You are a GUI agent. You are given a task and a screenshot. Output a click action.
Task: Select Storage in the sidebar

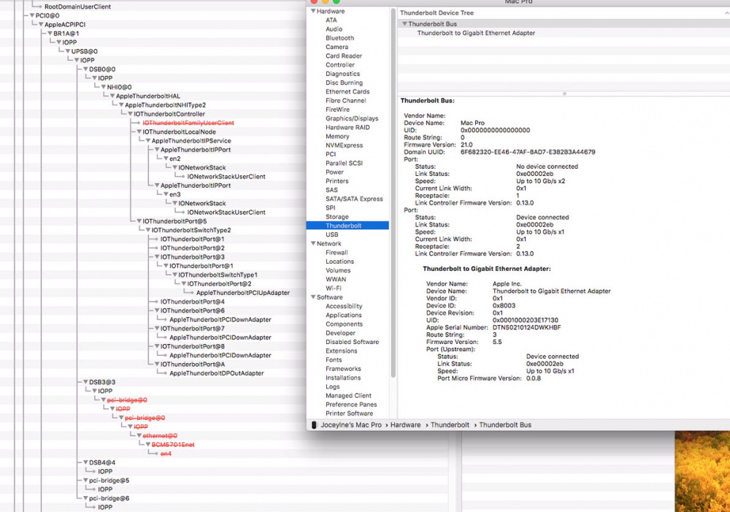(x=337, y=217)
